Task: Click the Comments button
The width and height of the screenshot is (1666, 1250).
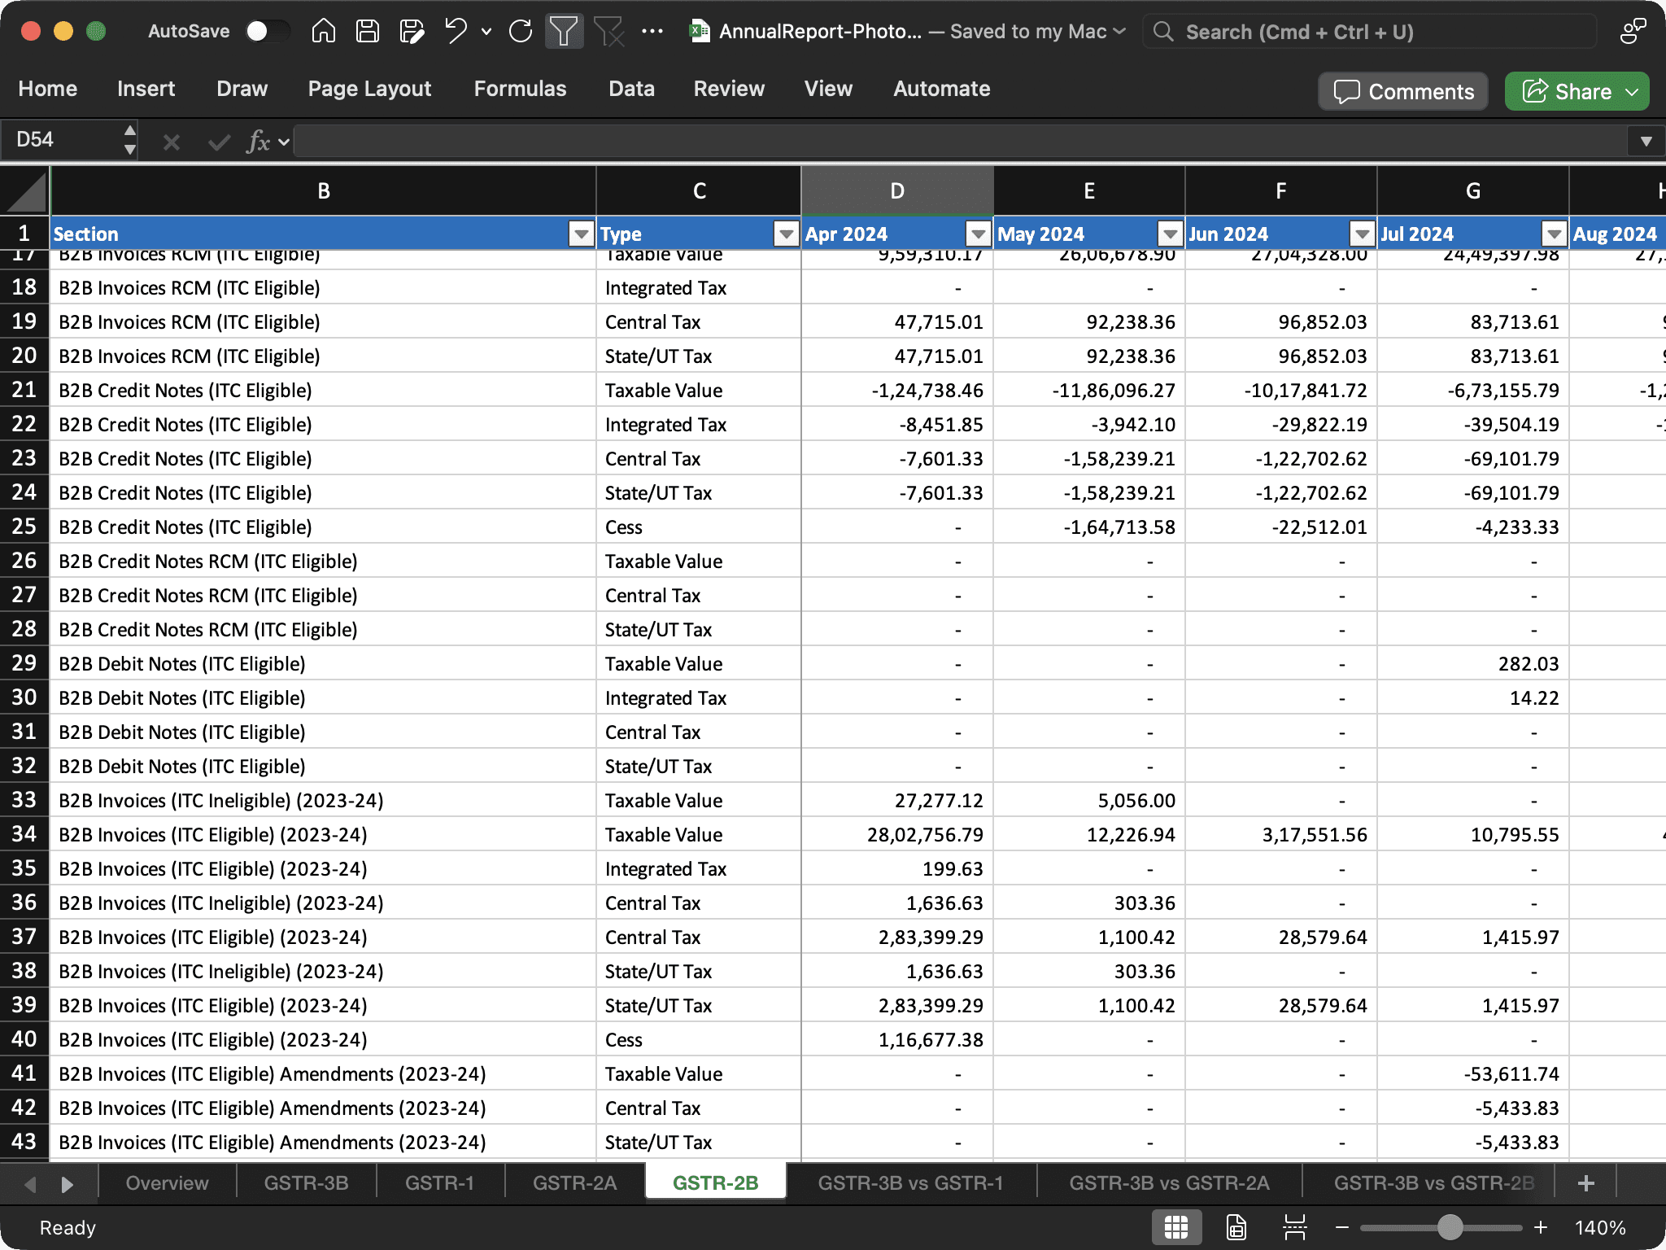Action: pyautogui.click(x=1403, y=92)
